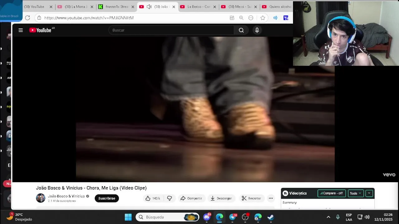Open Microsoft Edge from the taskbar

pos(219,217)
